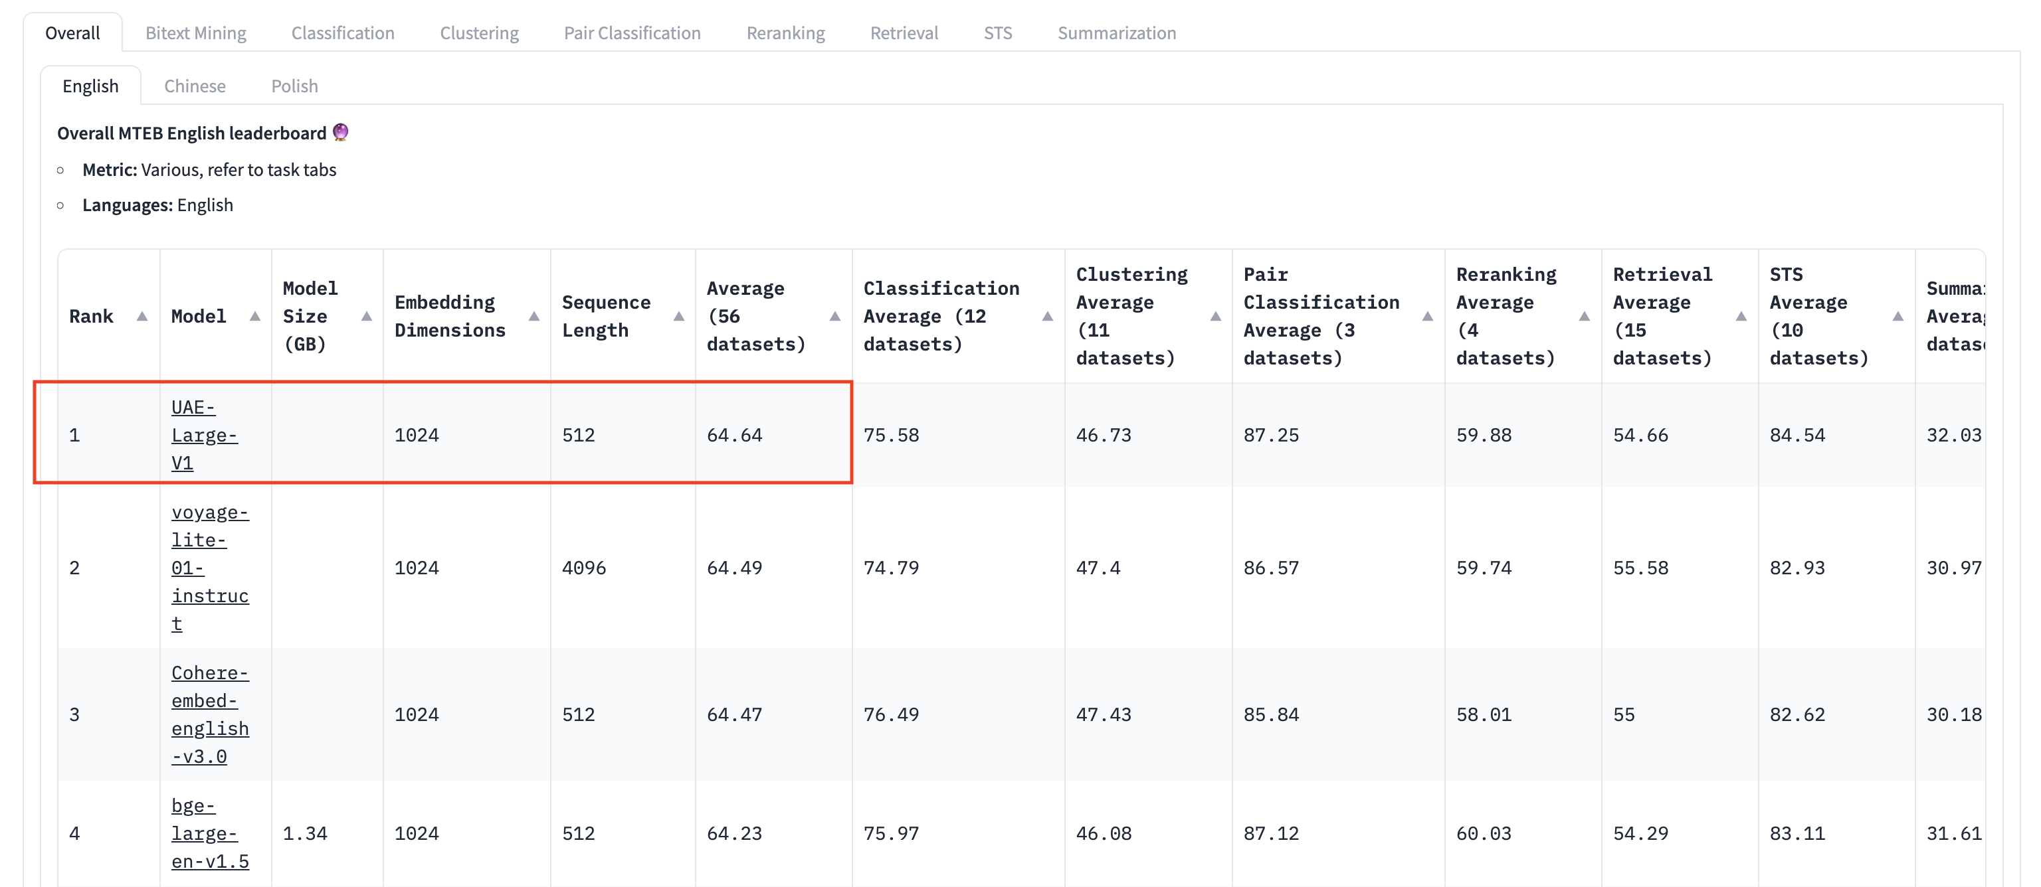Sort by STS Average arrow icon
This screenshot has height=887, width=2041.
coord(1898,317)
